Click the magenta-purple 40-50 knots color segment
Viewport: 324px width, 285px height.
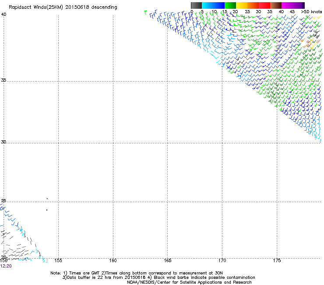coord(293,5)
